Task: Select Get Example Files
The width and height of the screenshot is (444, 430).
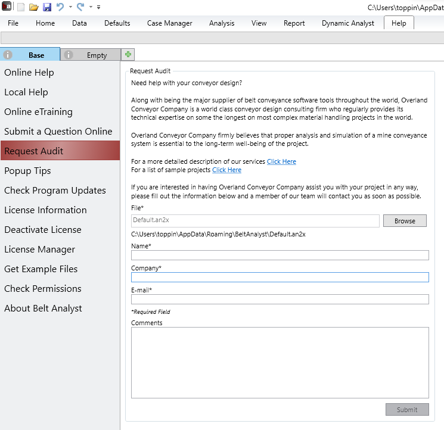Action: point(60,269)
